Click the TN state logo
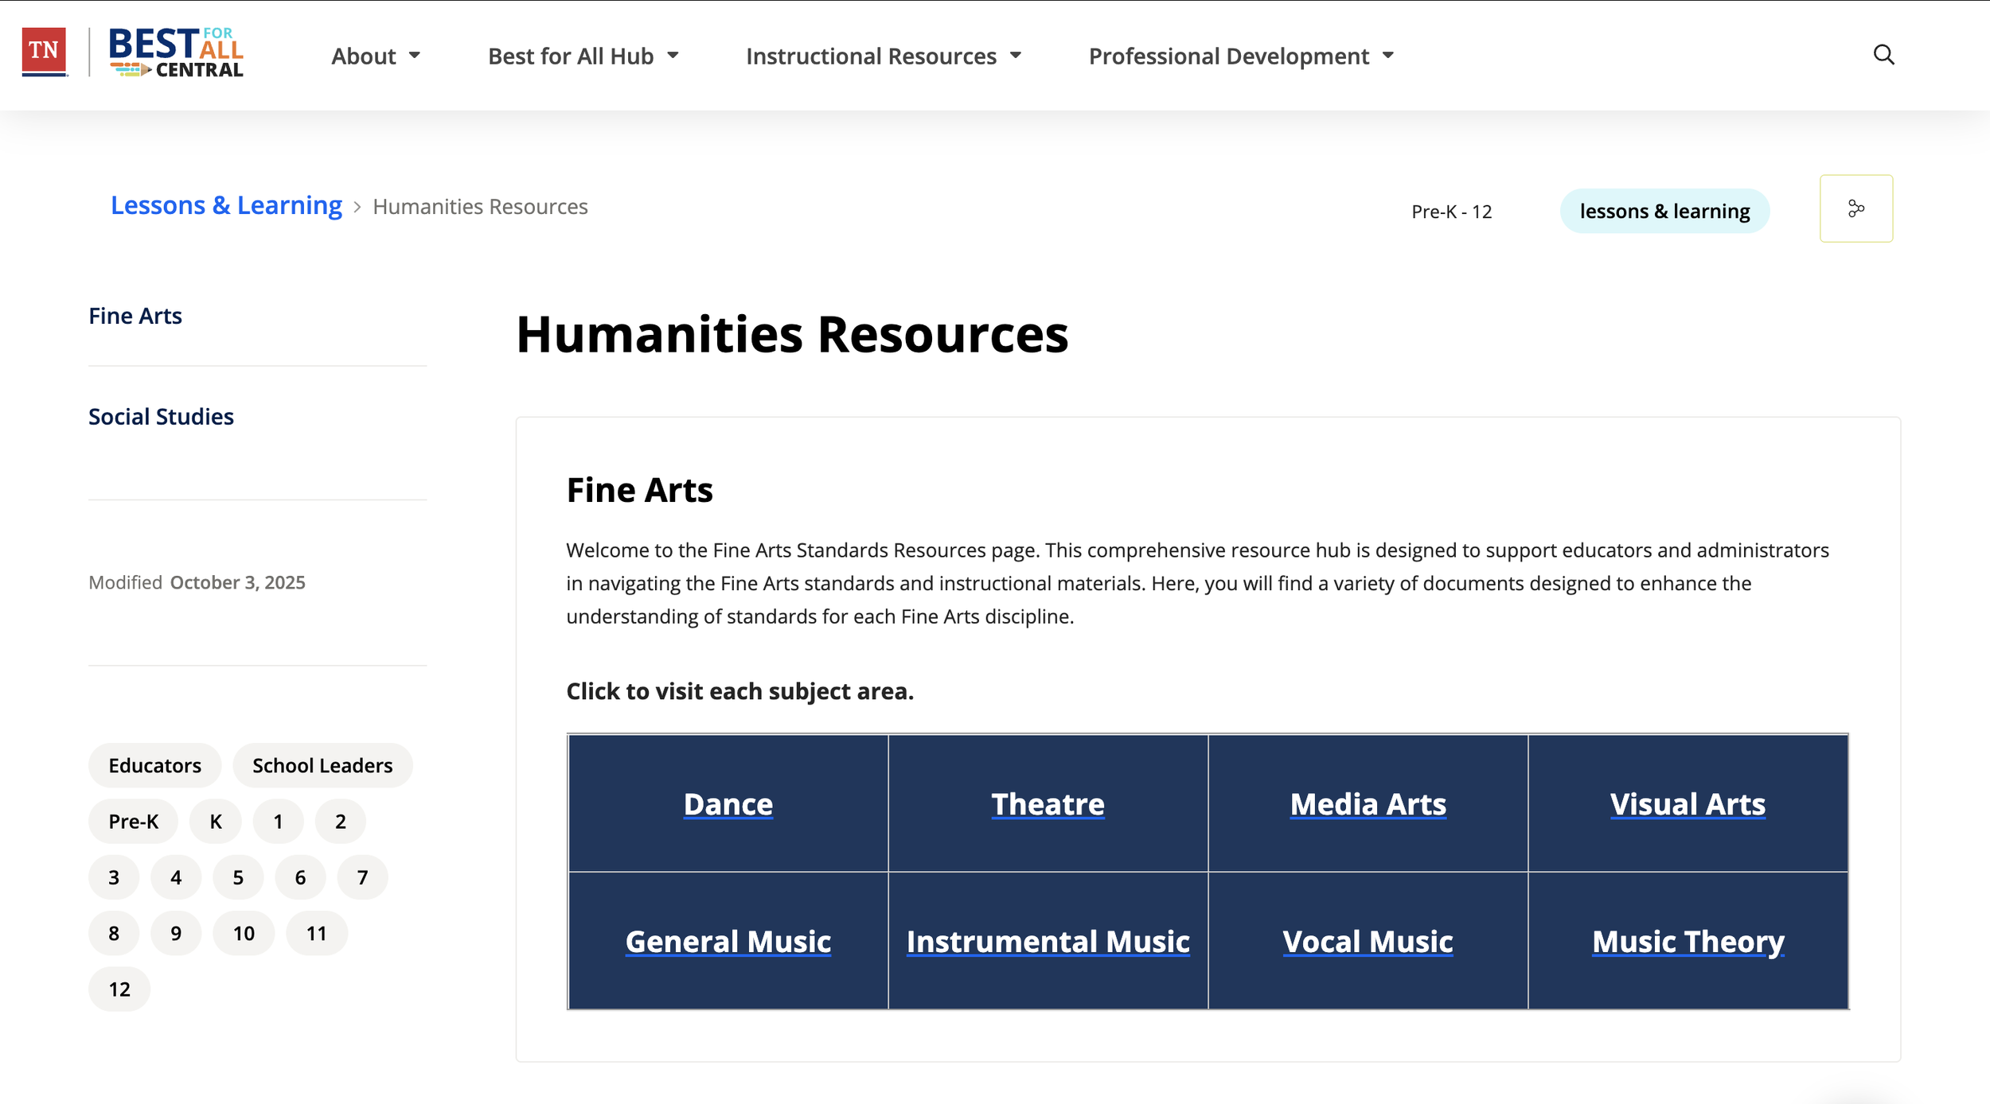Image resolution: width=1990 pixels, height=1104 pixels. pyautogui.click(x=44, y=52)
